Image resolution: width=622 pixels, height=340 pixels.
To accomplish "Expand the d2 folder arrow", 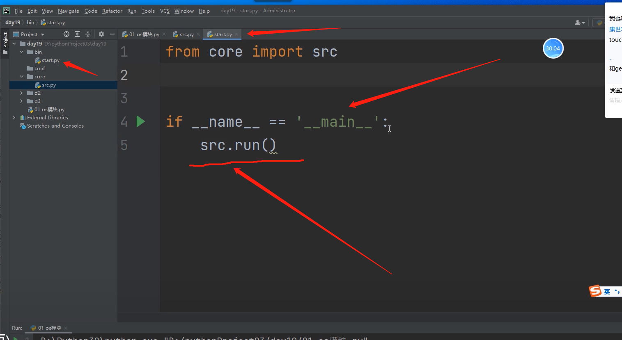I will [x=22, y=93].
